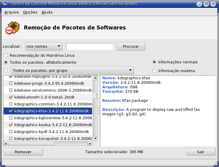Click the 'Nome: kdegraphics-kfax' detail line
The width and height of the screenshot is (219, 167).
point(126,78)
